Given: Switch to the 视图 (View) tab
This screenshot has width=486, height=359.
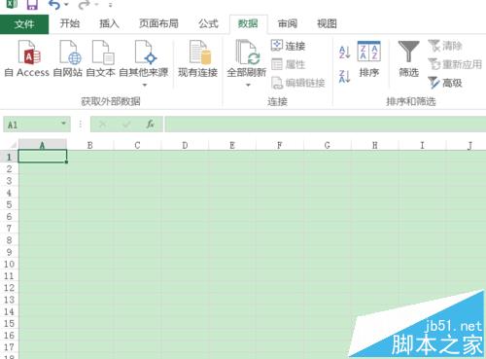Looking at the screenshot, I should pos(327,23).
